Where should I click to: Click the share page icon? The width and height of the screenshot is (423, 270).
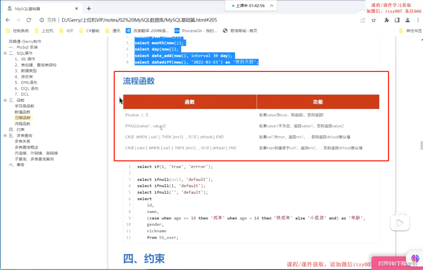362,20
